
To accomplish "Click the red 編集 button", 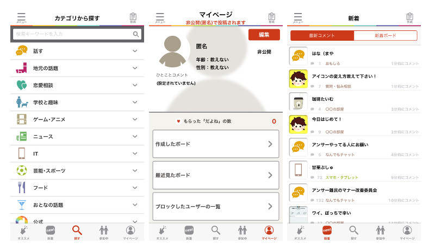I will (264, 35).
